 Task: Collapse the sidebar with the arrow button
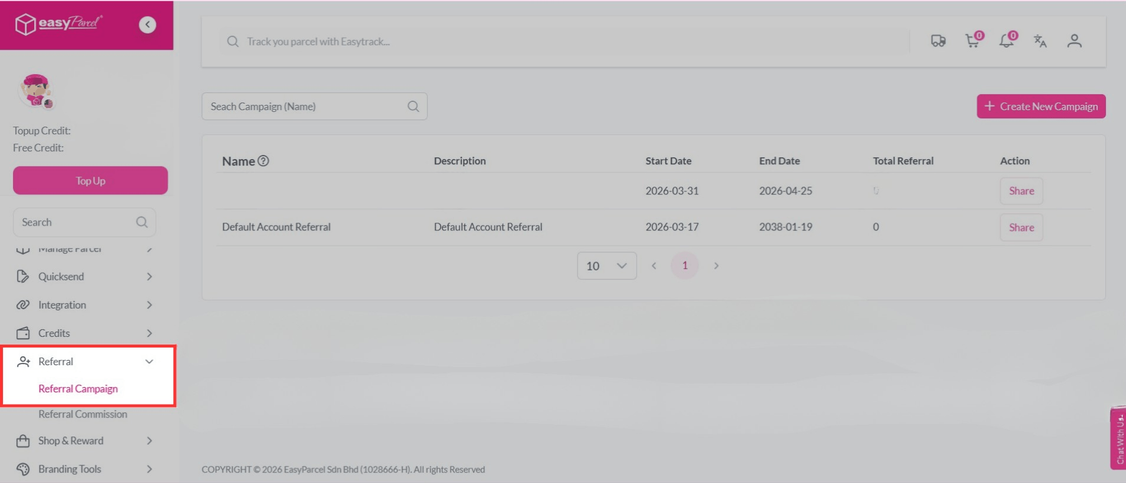147,25
